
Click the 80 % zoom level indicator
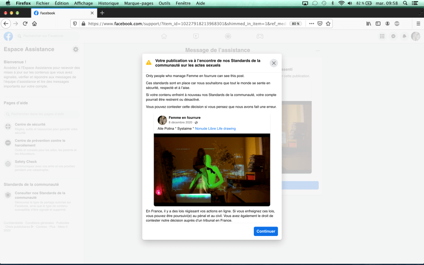(295, 24)
